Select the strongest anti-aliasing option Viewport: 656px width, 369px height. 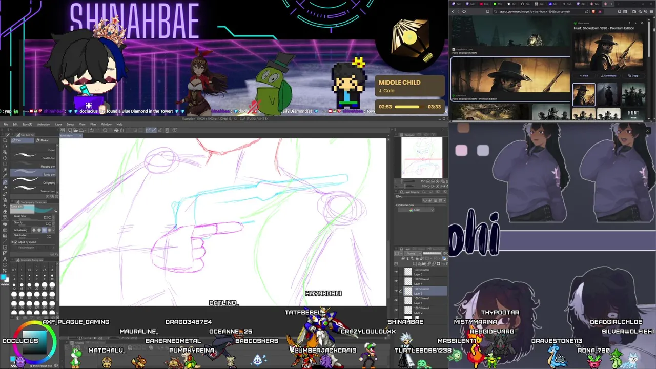(x=49, y=230)
